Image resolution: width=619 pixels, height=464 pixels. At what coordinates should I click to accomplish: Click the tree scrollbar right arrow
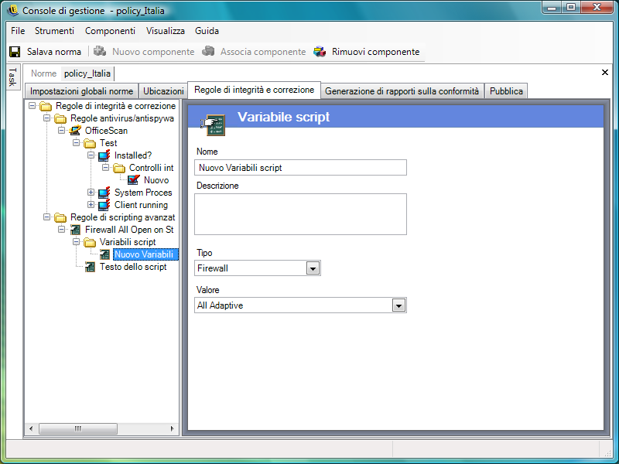tap(172, 428)
